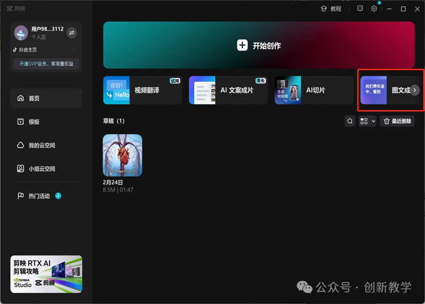The image size is (425, 304).
Task: Click the user avatar
Action: tap(21, 33)
